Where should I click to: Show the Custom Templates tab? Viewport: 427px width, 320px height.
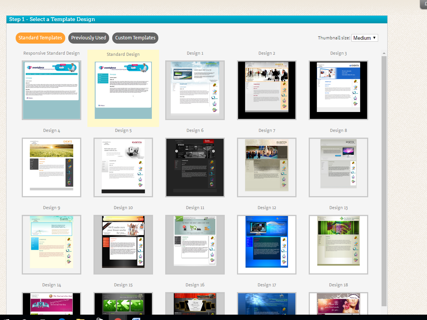135,38
